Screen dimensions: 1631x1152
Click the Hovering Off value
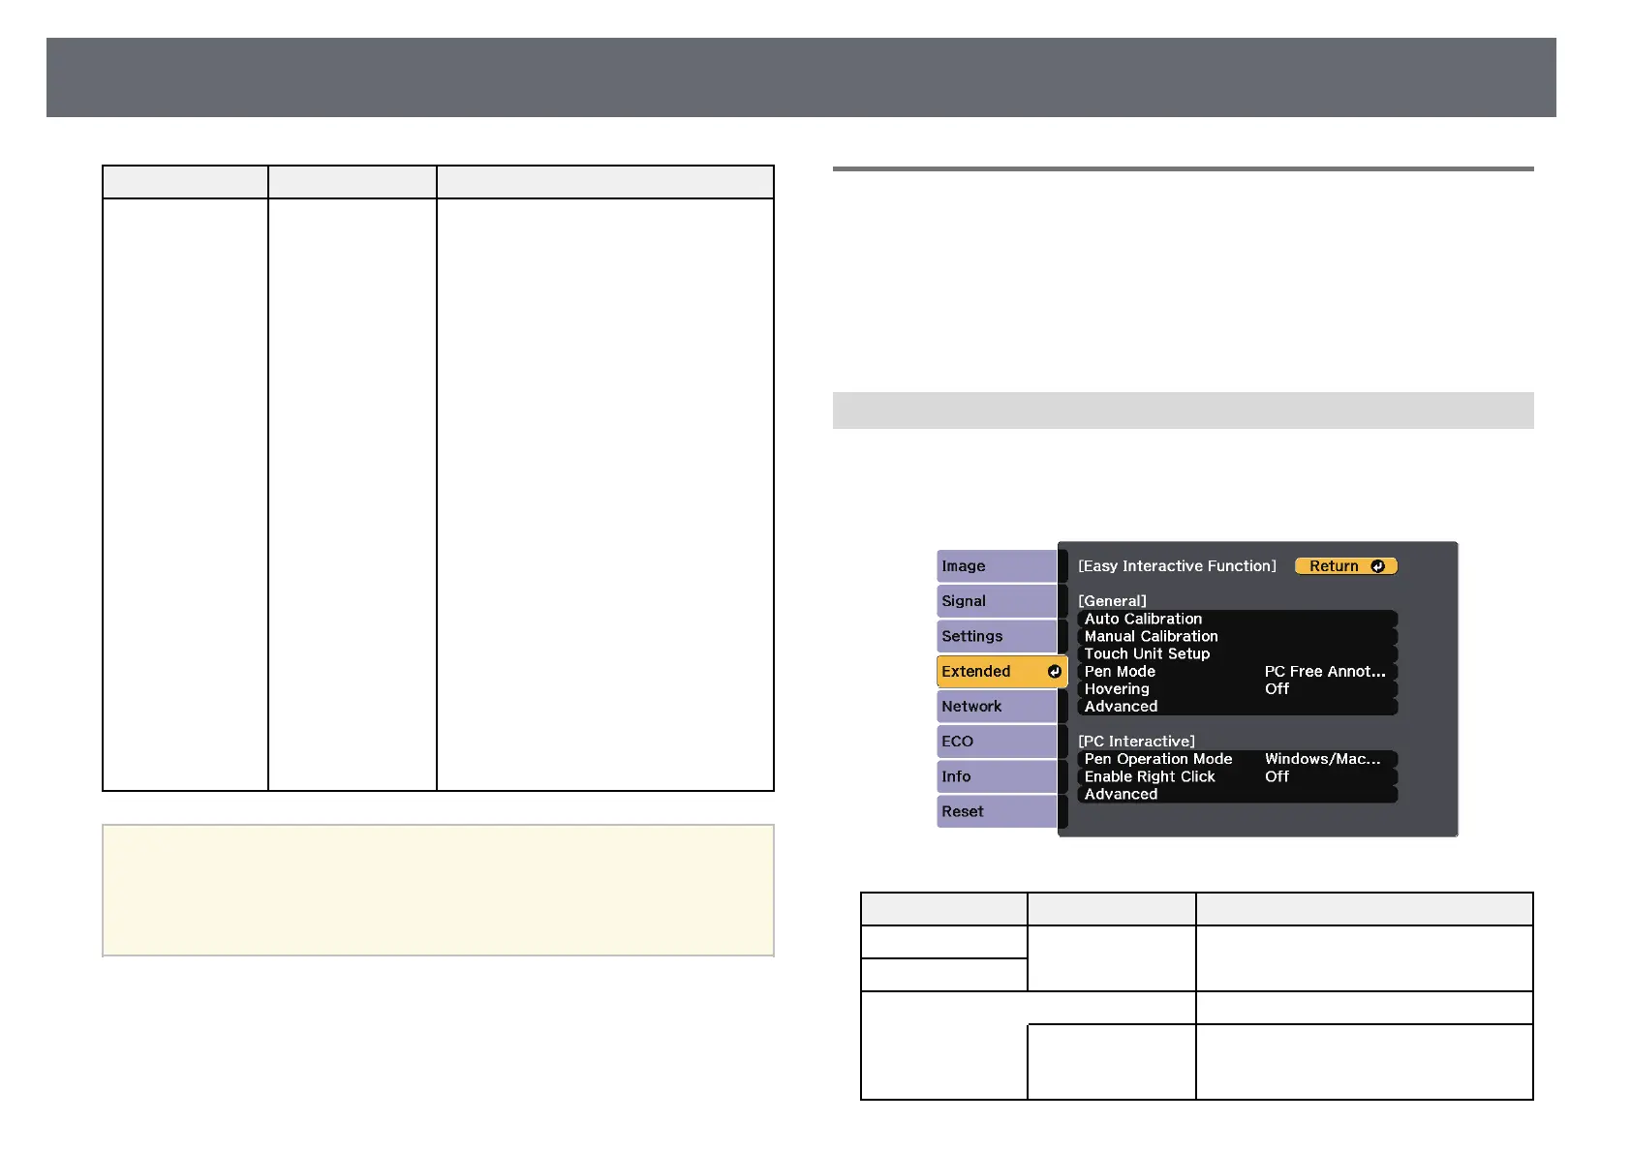click(x=1277, y=688)
